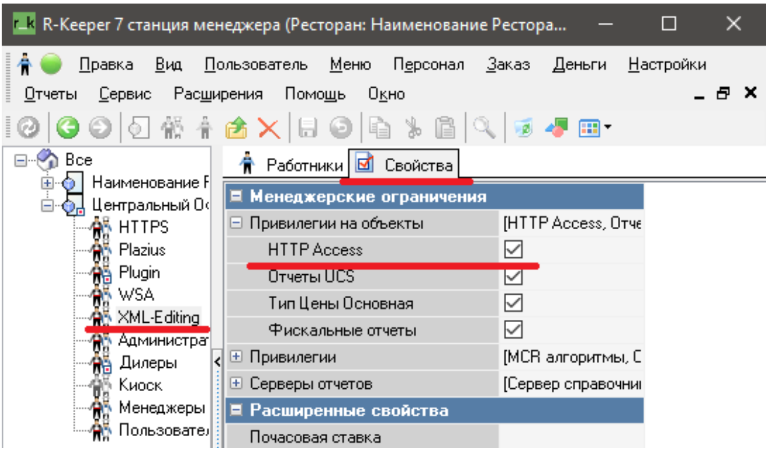Collapse Привилегии на объекты group
Image resolution: width=769 pixels, height=459 pixels.
[236, 224]
